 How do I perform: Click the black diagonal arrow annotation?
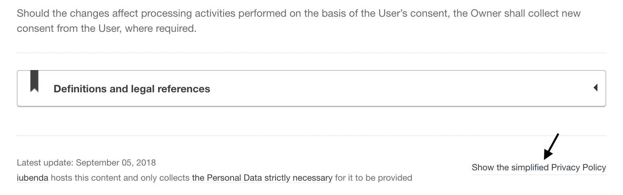tap(552, 147)
